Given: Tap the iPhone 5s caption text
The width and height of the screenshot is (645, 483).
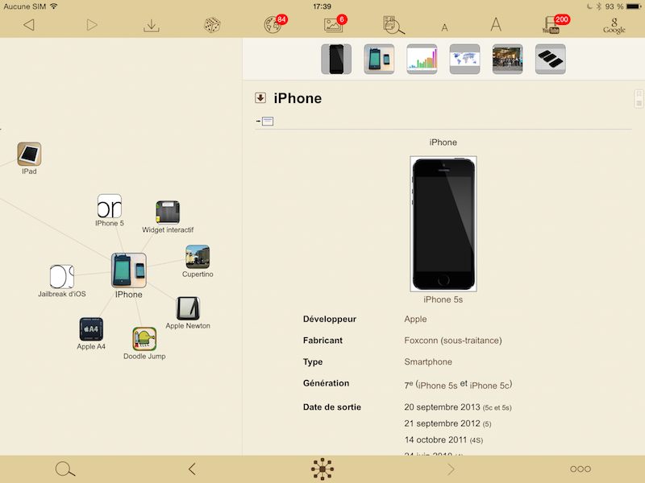Looking at the screenshot, I should point(443,299).
